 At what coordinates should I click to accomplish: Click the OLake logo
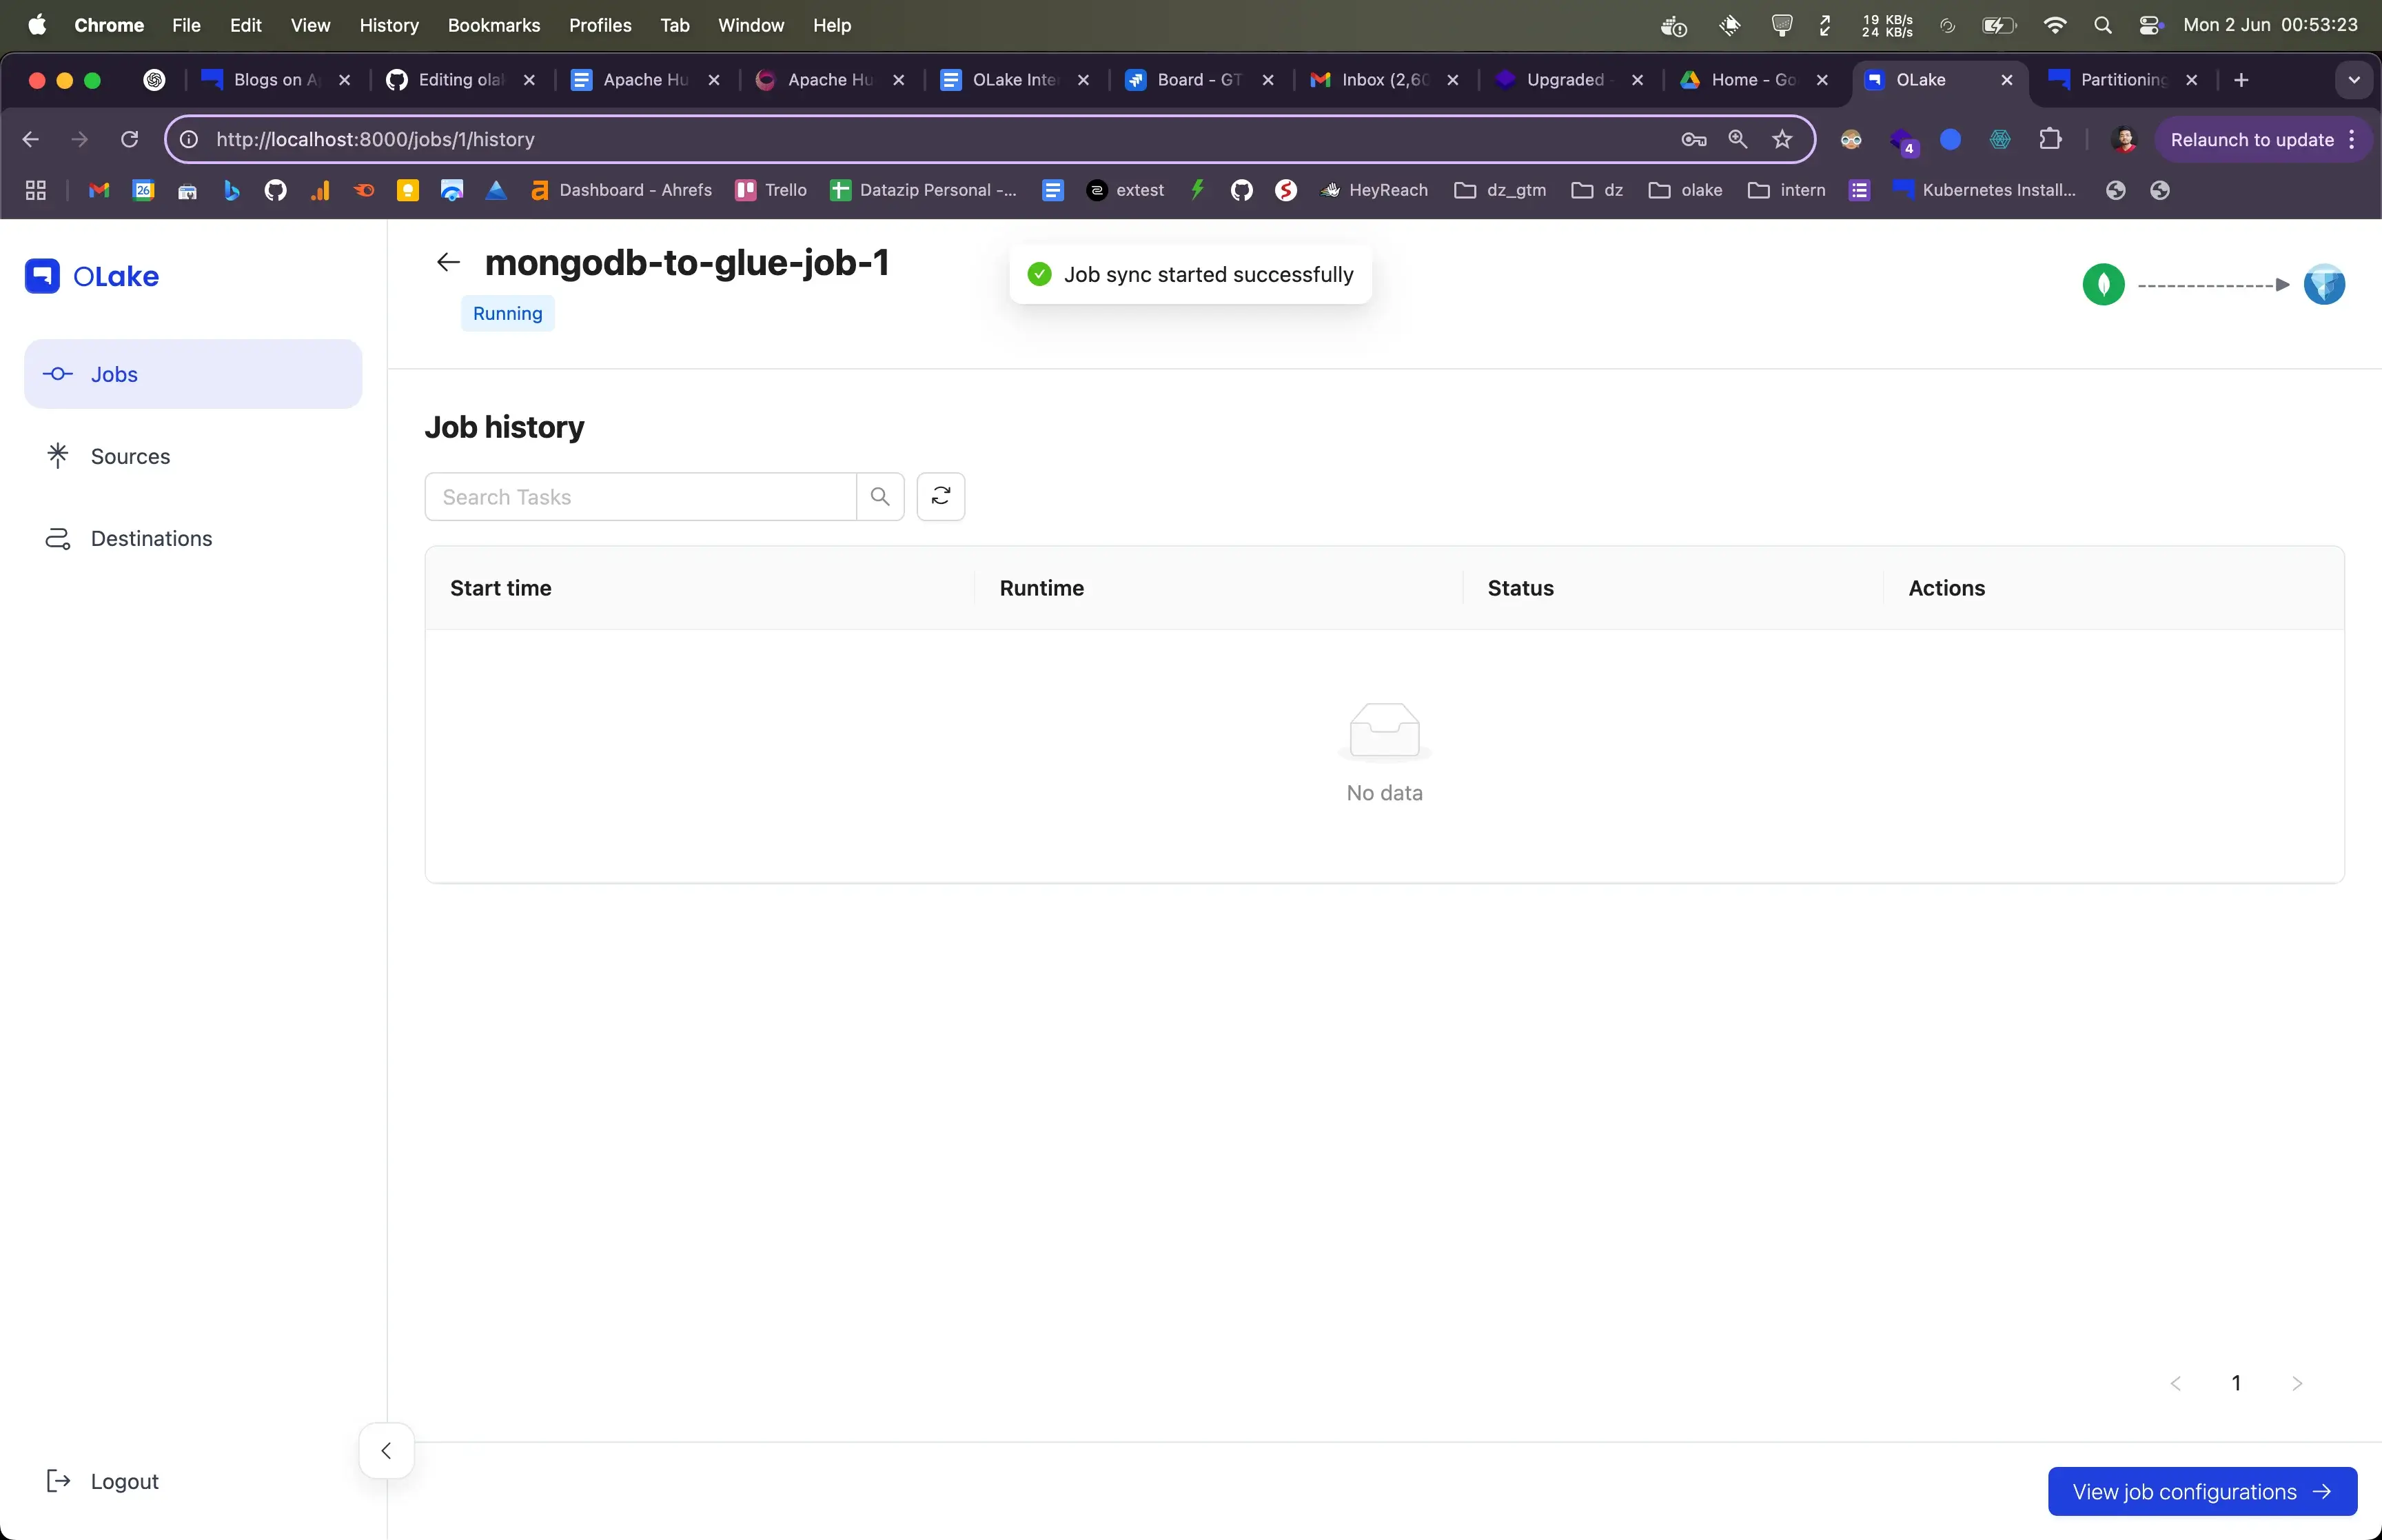[92, 276]
